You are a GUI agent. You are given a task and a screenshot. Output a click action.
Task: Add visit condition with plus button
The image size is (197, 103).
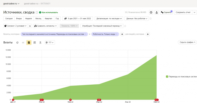coord(122,34)
